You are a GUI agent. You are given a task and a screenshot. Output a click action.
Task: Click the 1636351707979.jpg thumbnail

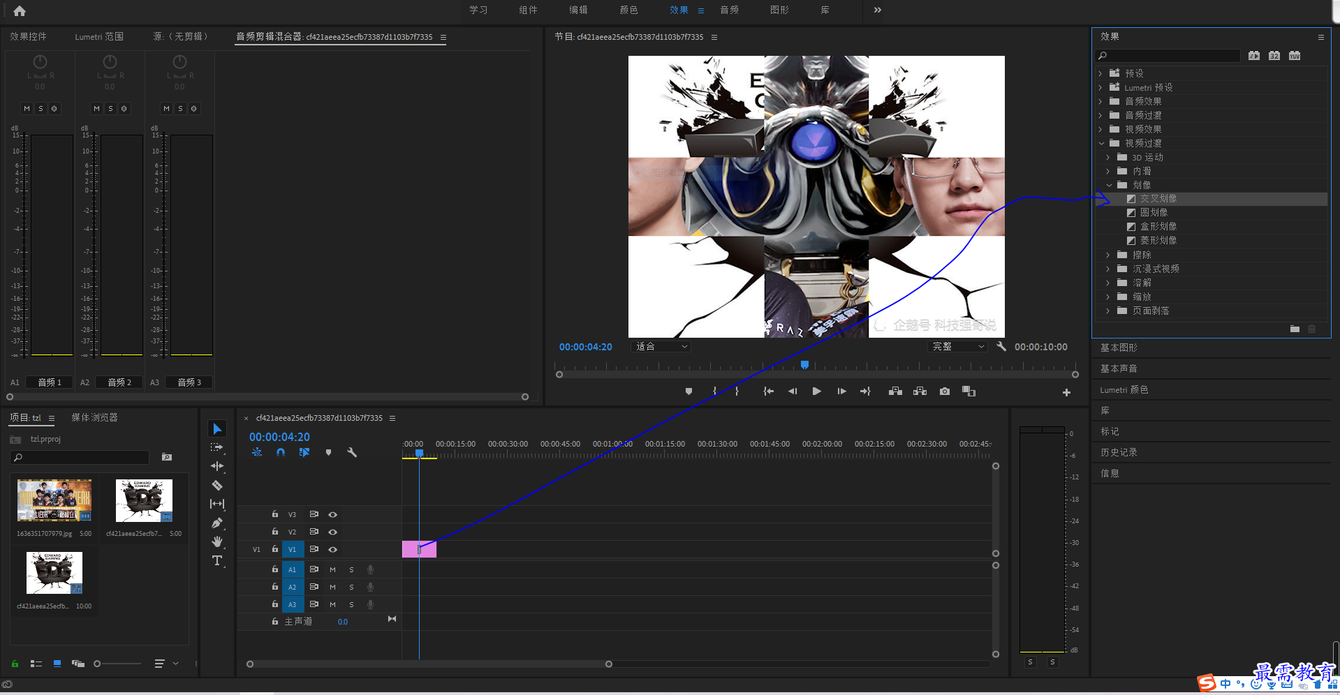tap(54, 500)
